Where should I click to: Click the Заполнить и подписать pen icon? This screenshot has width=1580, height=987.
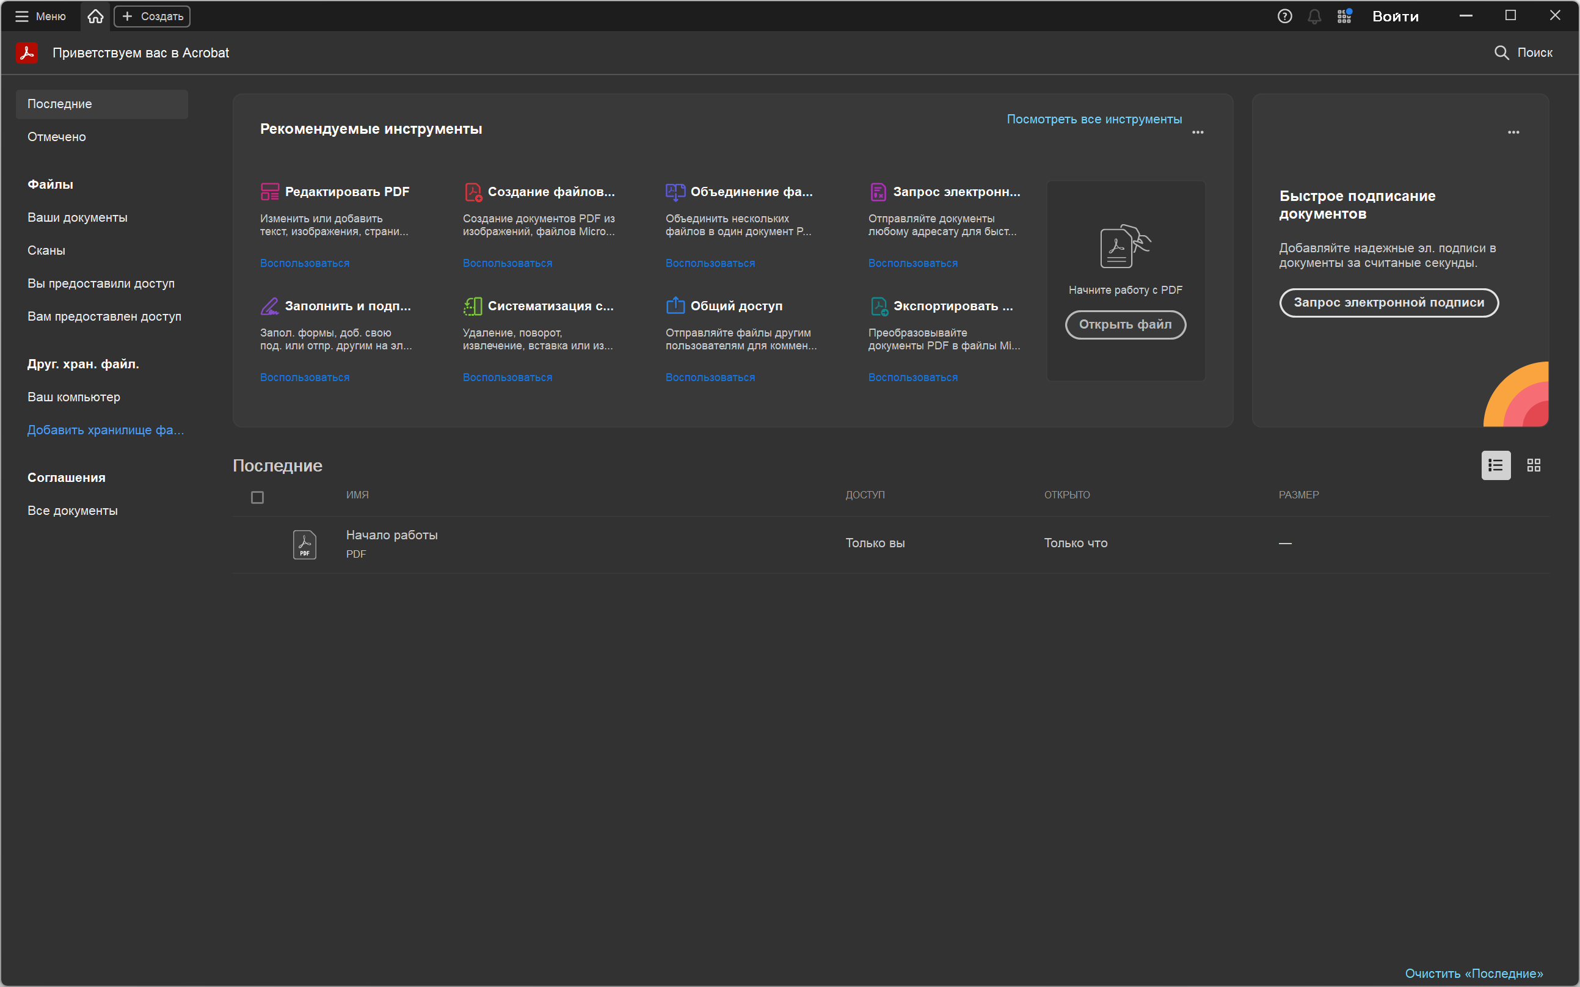pos(269,305)
